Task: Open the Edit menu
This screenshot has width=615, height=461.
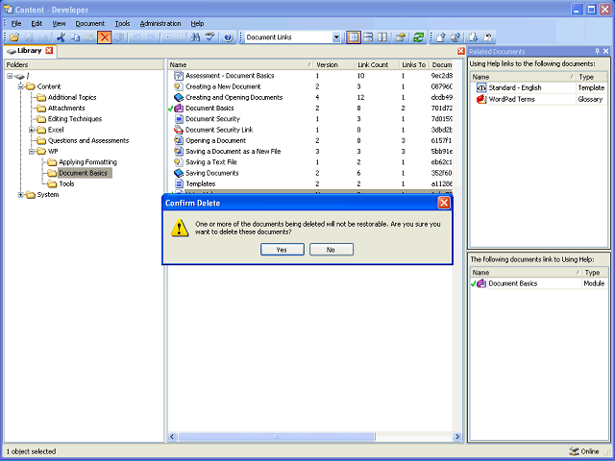Action: click(x=37, y=23)
